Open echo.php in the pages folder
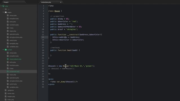Image resolution: width=180 pixels, height=101 pixels. (x=12, y=22)
